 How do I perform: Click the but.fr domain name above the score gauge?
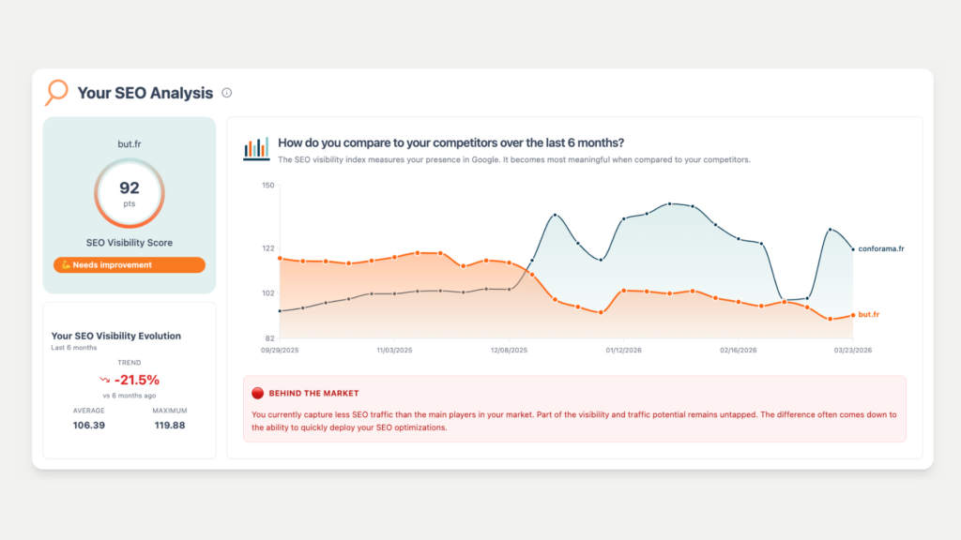pos(129,143)
